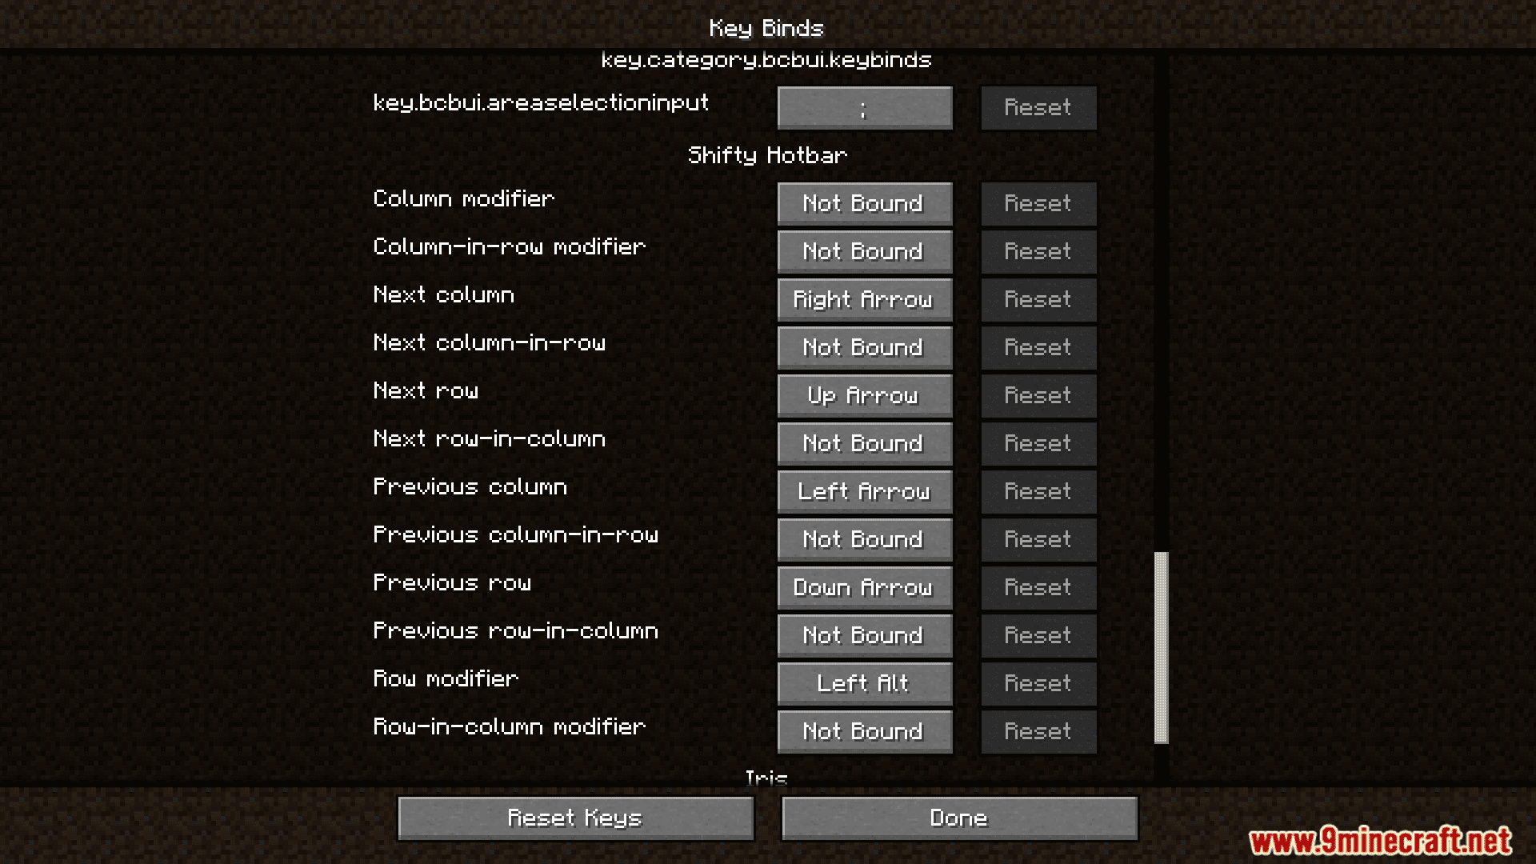
Task: Click the Down Arrow binding for Previous row
Action: point(863,586)
